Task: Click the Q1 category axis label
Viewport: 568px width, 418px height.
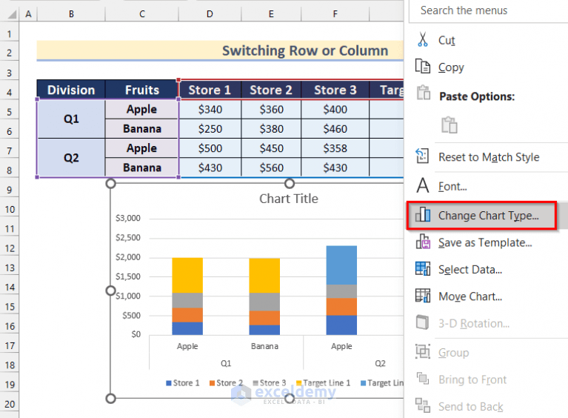Action: 226,363
